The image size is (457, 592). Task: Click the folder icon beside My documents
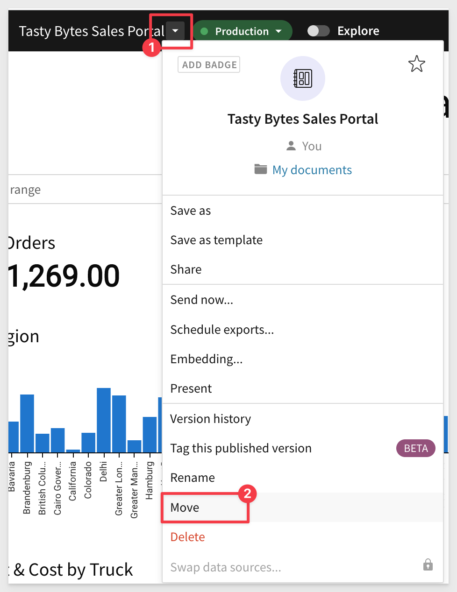260,169
